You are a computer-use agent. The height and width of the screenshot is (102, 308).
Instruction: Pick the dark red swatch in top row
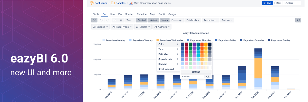186,44
